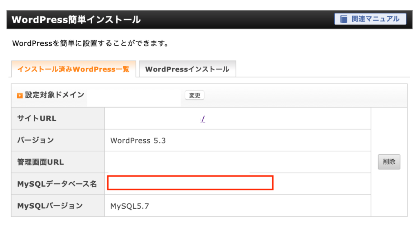Select the MySQL5.7 version value
Viewport: 418px width, 232px height.
(x=129, y=206)
